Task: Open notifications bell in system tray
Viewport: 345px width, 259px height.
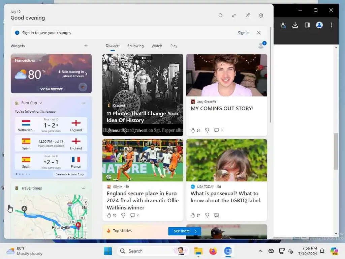Action: coord(322,251)
